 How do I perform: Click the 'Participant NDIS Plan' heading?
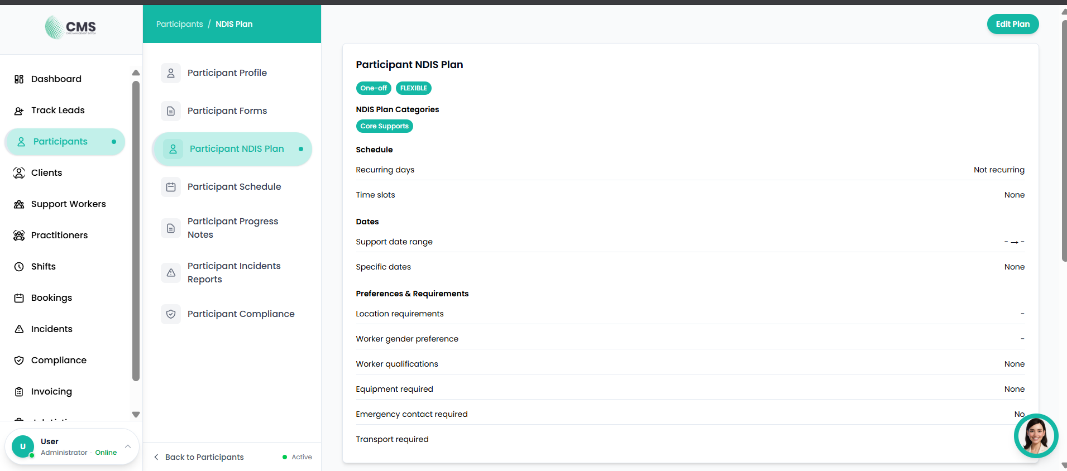(x=409, y=65)
